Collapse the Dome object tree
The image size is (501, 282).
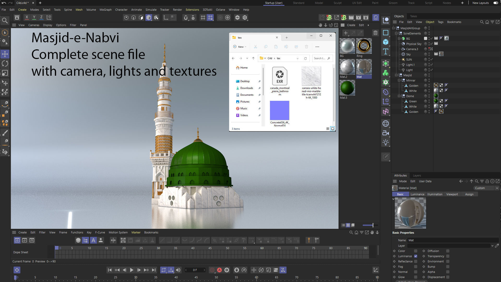(399, 96)
